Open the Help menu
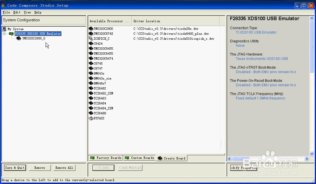 [x=38, y=12]
